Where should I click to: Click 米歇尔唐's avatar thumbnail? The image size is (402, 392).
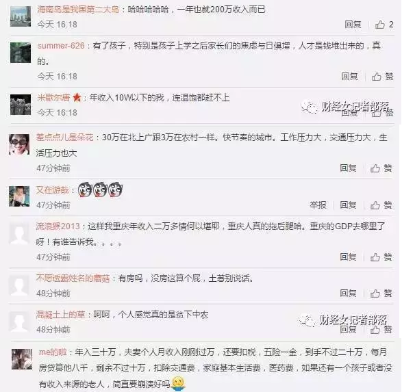(x=21, y=105)
